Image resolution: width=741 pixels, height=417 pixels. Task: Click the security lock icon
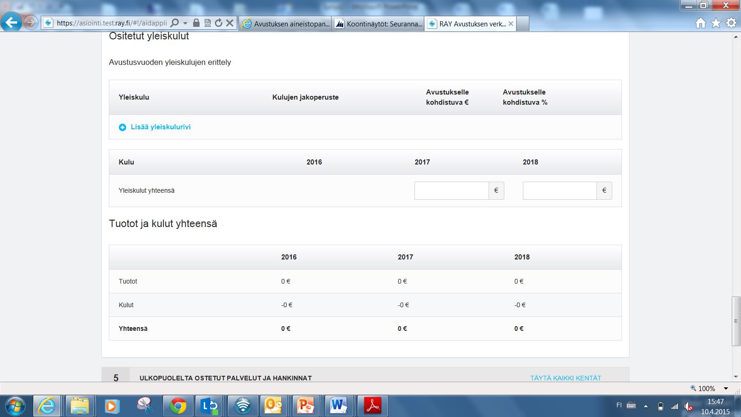(196, 23)
